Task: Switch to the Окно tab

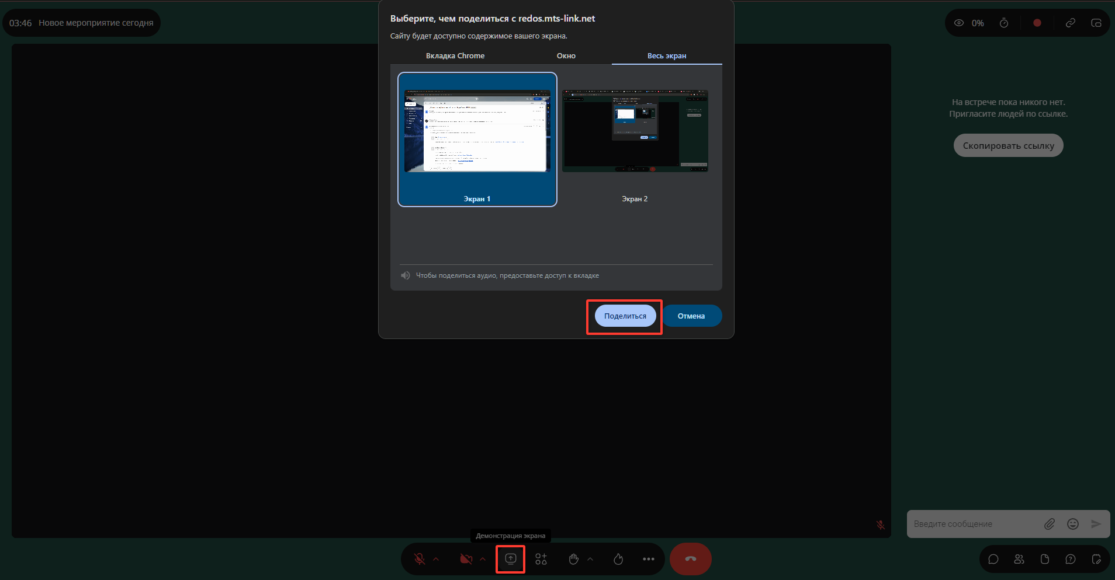Action: 566,56
